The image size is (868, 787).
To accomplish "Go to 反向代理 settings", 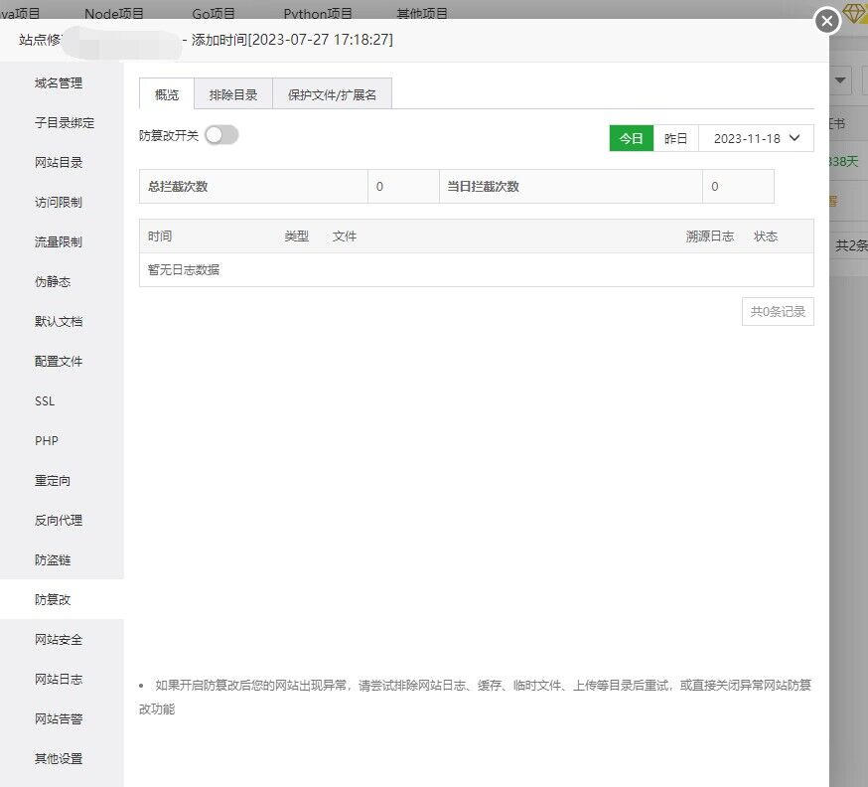I will tap(59, 521).
